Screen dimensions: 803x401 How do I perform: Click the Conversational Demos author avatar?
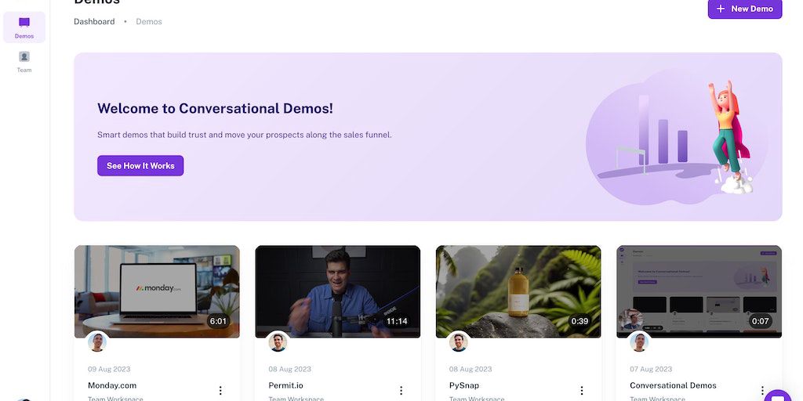tap(639, 341)
